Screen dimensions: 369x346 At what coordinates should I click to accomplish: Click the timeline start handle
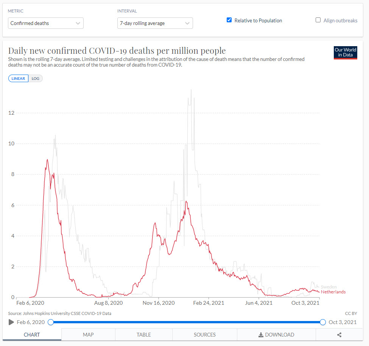51,322
